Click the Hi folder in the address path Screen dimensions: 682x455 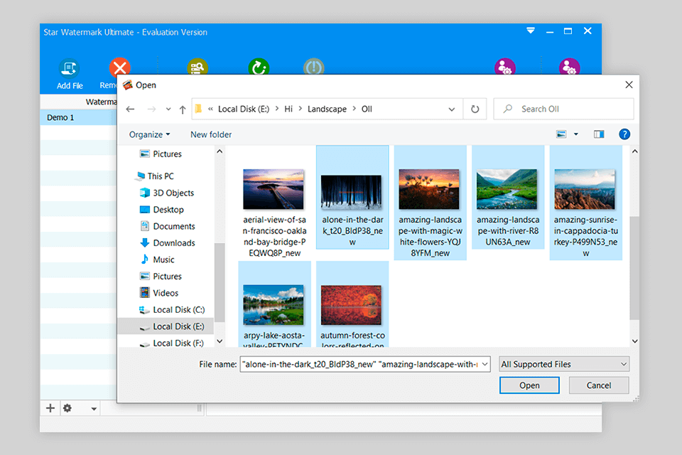pos(288,109)
